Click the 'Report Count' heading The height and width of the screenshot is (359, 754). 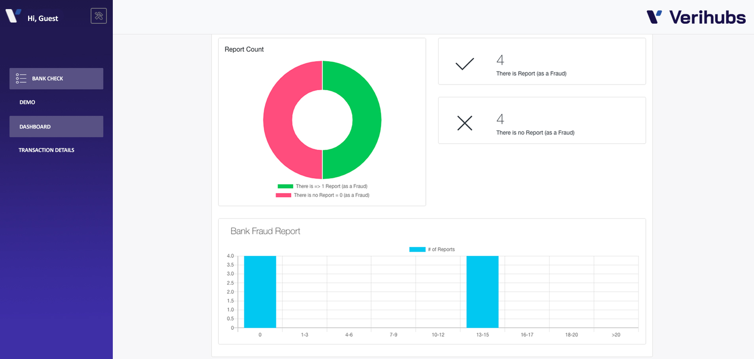click(x=244, y=49)
